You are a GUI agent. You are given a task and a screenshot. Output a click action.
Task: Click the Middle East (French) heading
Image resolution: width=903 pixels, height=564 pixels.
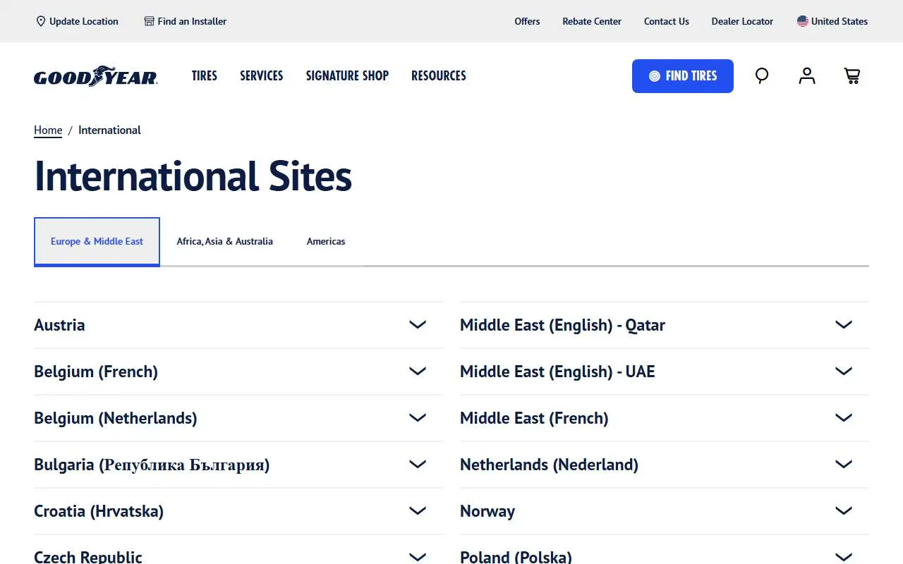coord(534,418)
